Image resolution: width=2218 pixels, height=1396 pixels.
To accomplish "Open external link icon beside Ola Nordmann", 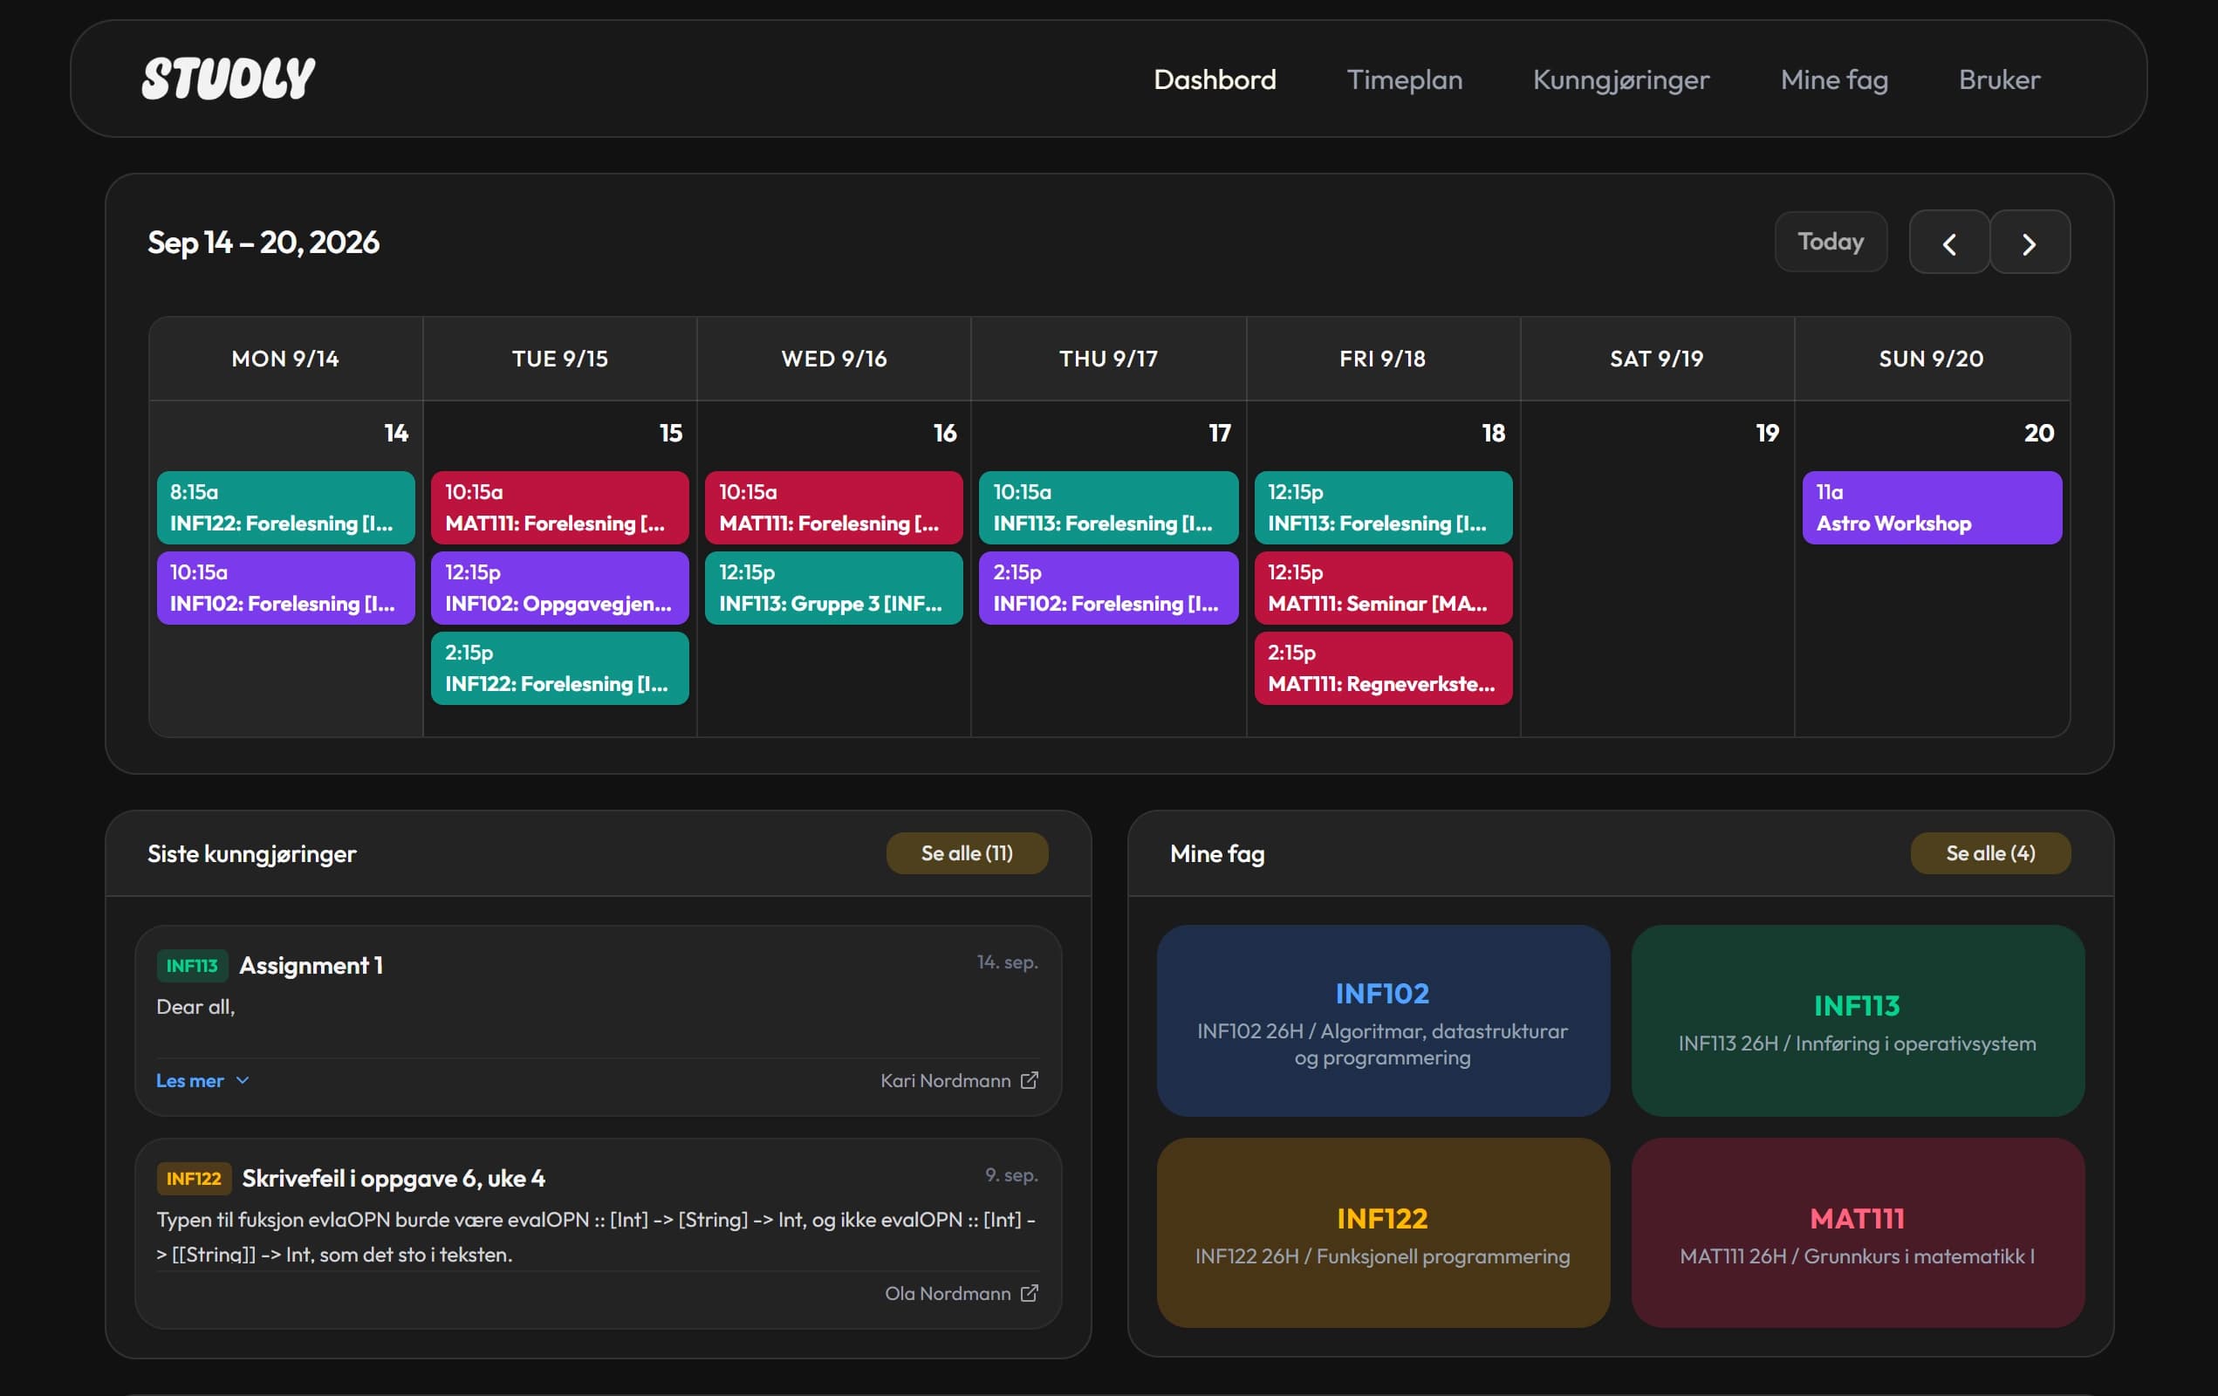I will tap(1029, 1293).
